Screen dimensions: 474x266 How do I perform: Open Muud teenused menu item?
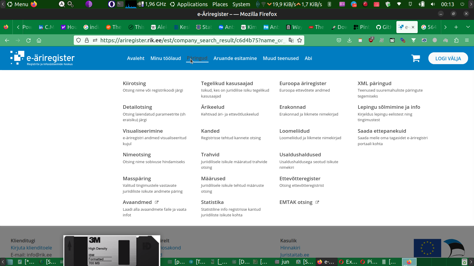(x=281, y=58)
